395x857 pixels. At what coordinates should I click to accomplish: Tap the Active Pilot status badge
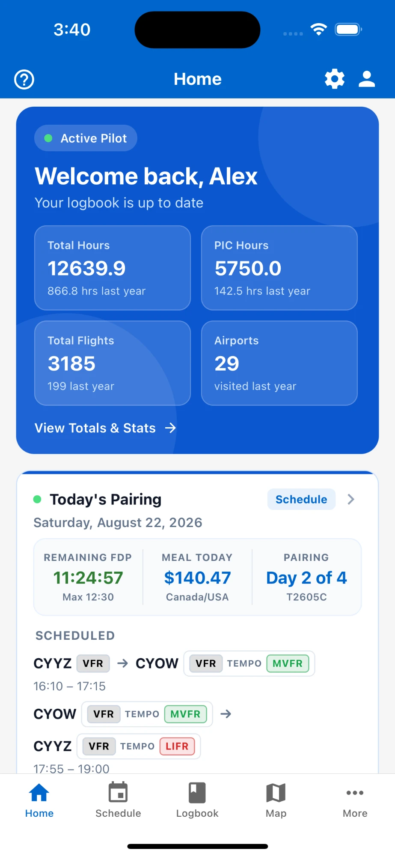point(86,138)
